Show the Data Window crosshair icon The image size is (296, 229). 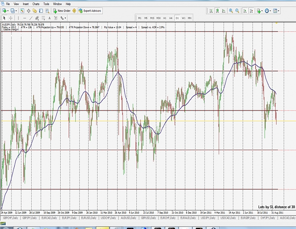tap(28, 11)
